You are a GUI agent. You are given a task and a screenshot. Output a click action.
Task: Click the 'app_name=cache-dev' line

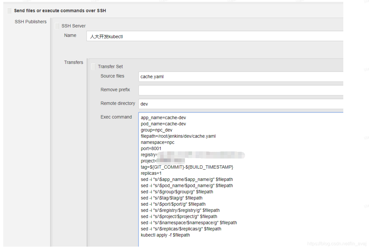point(163,117)
